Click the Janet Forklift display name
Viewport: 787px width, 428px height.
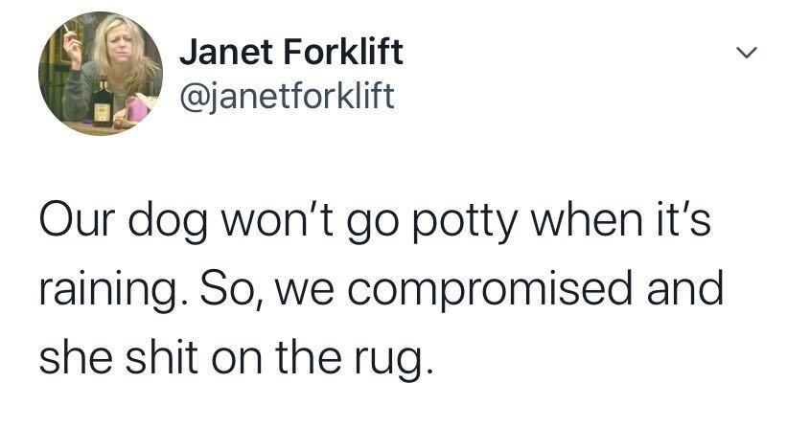[291, 52]
